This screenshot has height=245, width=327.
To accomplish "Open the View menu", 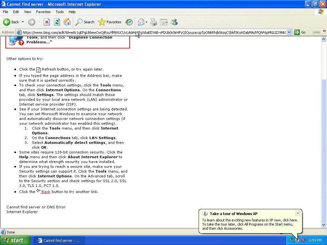I will (27, 12).
